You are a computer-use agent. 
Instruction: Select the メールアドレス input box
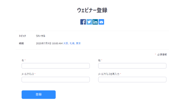[x=56, y=79]
